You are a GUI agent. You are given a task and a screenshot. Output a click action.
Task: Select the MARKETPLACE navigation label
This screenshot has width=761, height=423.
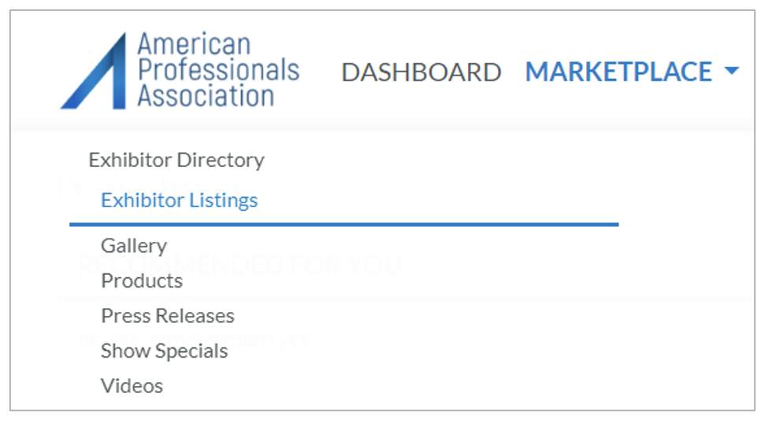click(618, 72)
